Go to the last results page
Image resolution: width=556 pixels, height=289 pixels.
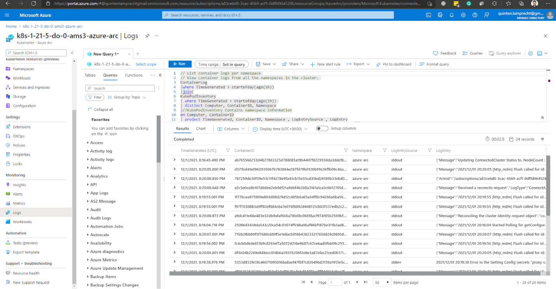pyautogui.click(x=365, y=282)
